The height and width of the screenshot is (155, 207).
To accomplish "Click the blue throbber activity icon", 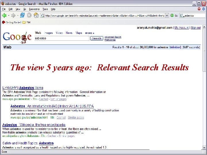I will [x=204, y=9].
